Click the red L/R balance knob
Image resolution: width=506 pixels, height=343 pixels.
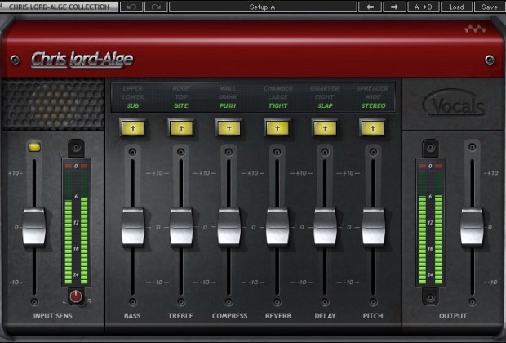click(76, 296)
